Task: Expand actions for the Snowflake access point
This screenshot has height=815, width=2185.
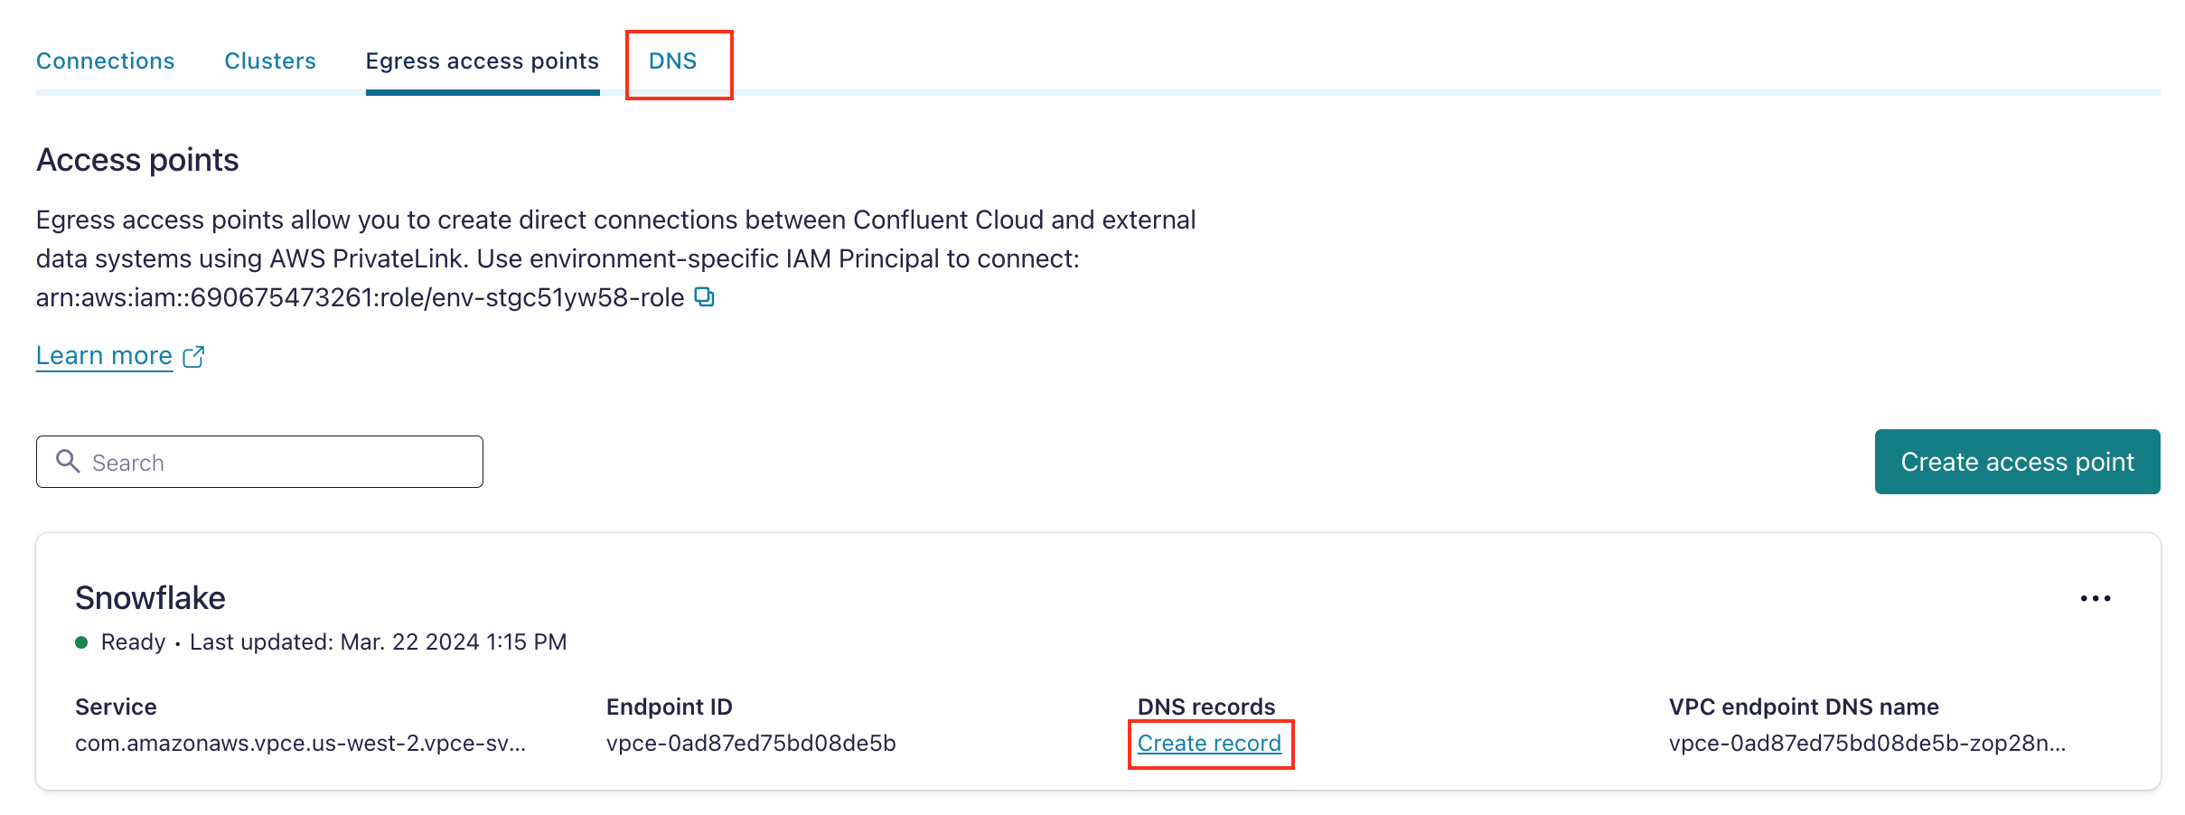Action: point(2096,597)
